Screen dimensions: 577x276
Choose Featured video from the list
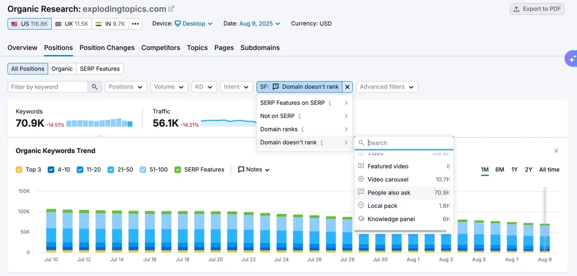click(x=404, y=166)
